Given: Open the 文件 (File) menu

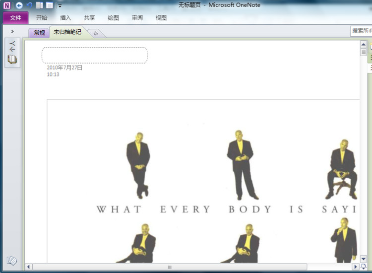Looking at the screenshot, I should point(15,18).
